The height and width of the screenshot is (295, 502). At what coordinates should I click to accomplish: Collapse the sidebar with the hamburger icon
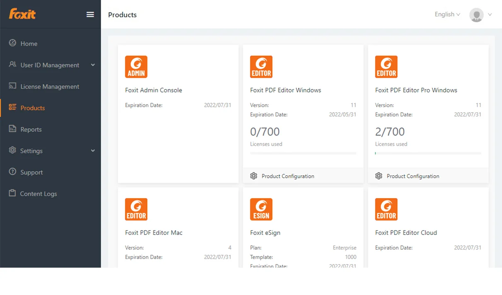coord(90,15)
